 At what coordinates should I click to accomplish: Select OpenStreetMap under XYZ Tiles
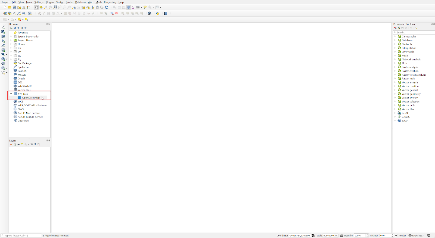[31, 98]
